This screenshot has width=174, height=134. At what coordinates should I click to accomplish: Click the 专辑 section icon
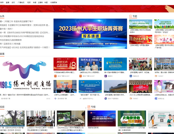pos(89,107)
